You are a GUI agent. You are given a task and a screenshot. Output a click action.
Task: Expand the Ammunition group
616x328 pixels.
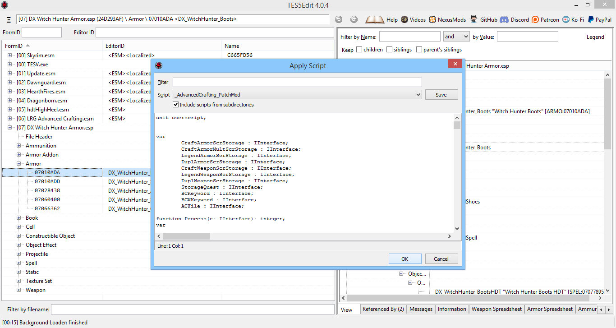click(19, 146)
